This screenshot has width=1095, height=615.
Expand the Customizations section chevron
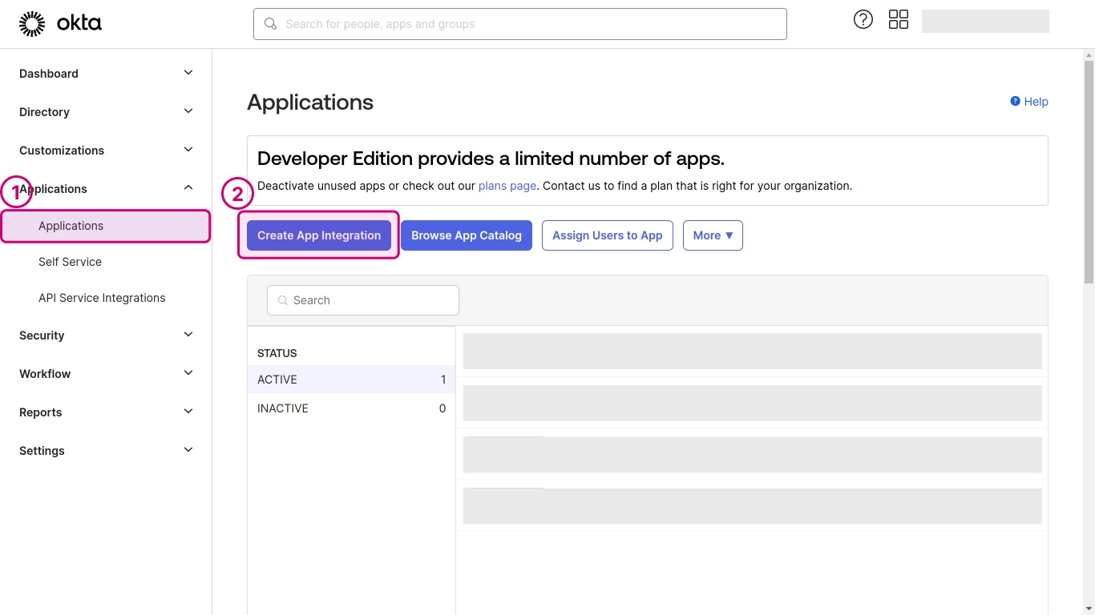pos(188,150)
